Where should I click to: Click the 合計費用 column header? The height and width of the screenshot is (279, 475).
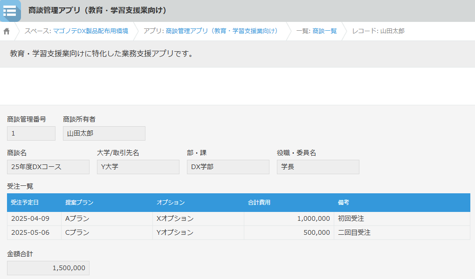[289, 203]
